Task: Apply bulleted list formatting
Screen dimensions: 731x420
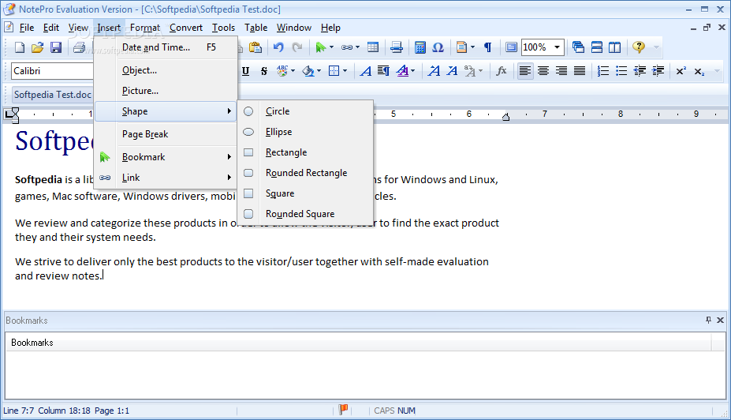Action: coord(621,71)
